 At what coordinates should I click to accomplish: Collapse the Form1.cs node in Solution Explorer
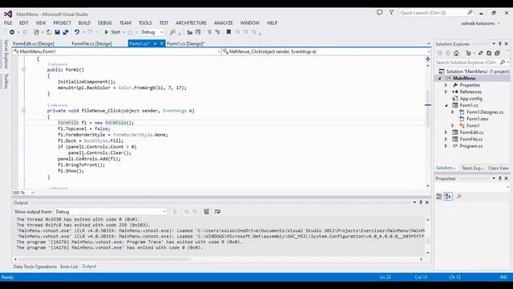pyautogui.click(x=446, y=105)
